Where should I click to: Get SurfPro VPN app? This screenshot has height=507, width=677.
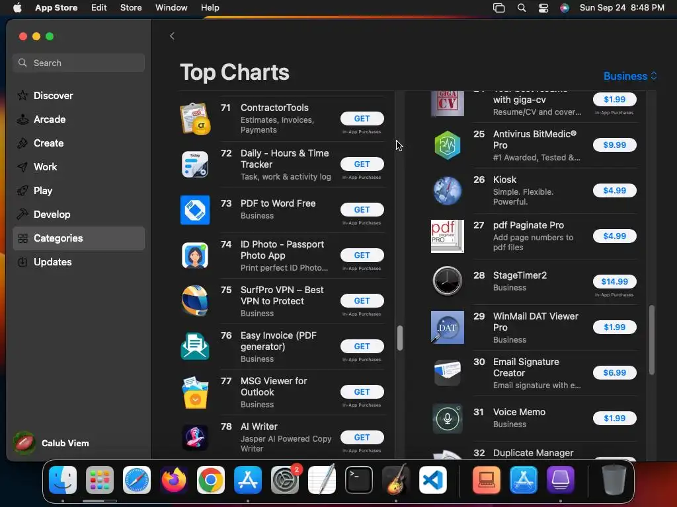[x=362, y=300]
